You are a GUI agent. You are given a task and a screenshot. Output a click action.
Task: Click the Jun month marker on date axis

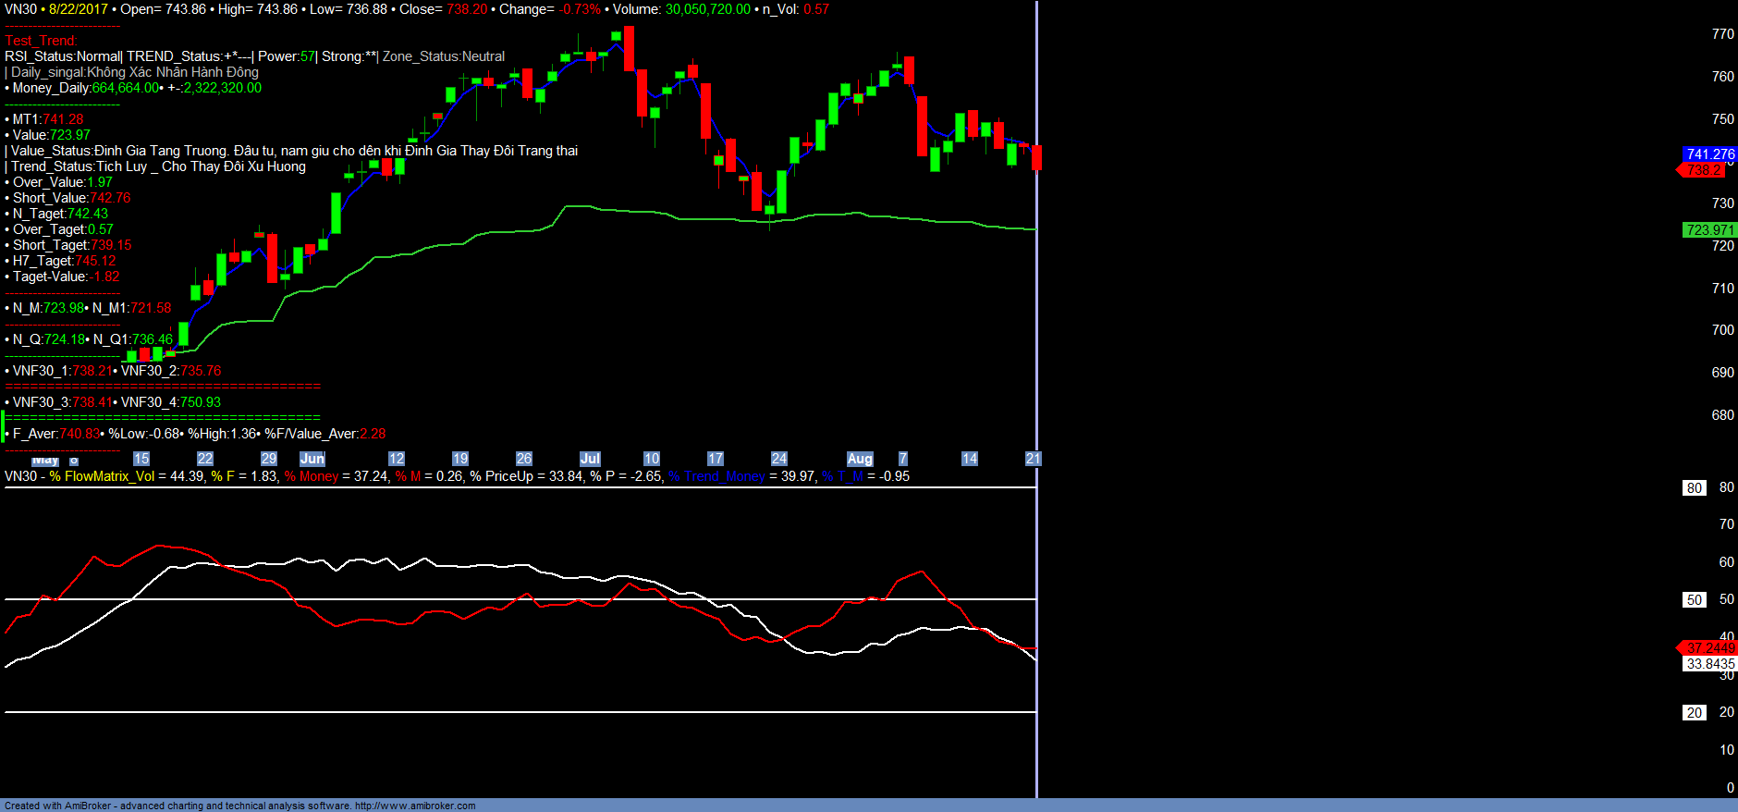click(x=312, y=459)
